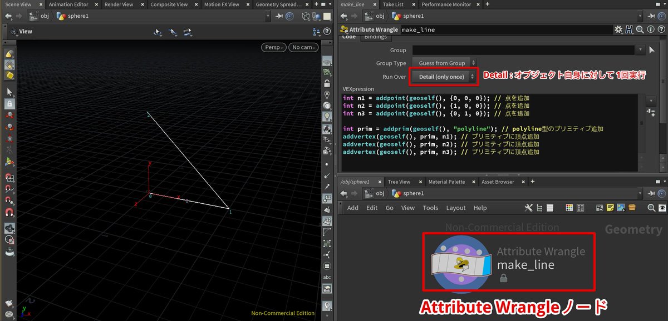Click Attribute Wrangle gear settings icon
668x321 pixels.
(619, 29)
